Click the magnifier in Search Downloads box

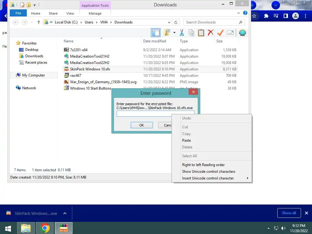coord(241,22)
